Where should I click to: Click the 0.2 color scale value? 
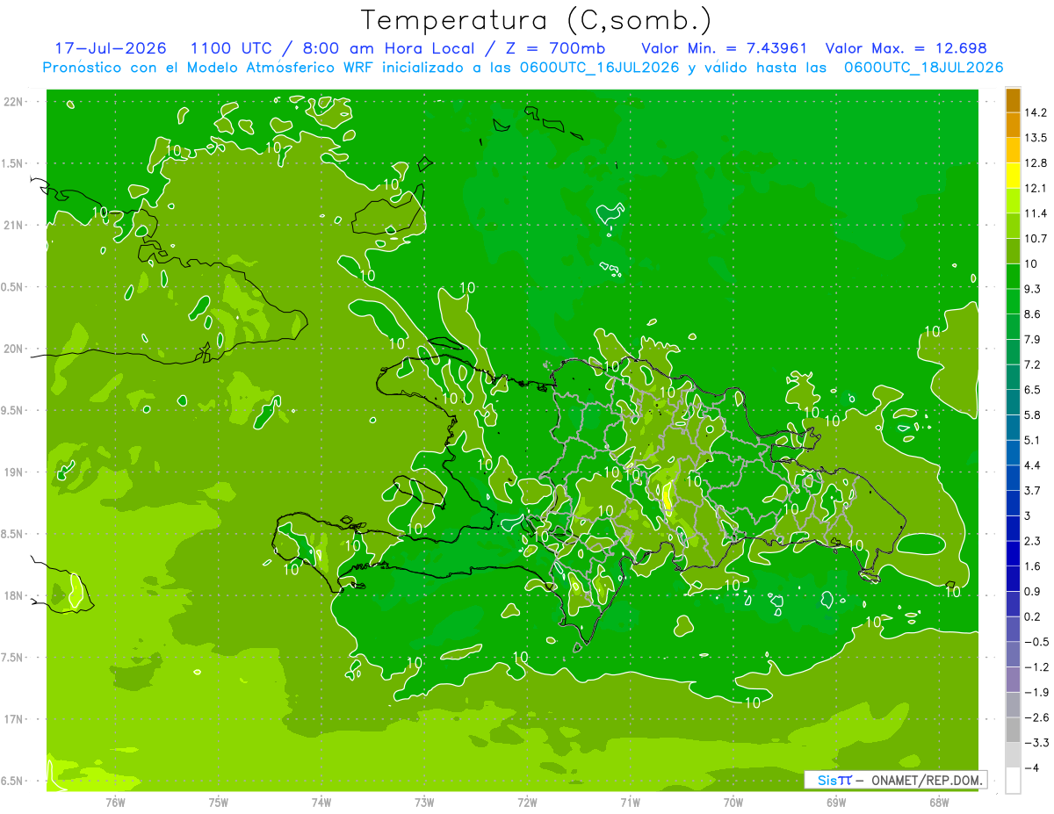(x=1034, y=616)
